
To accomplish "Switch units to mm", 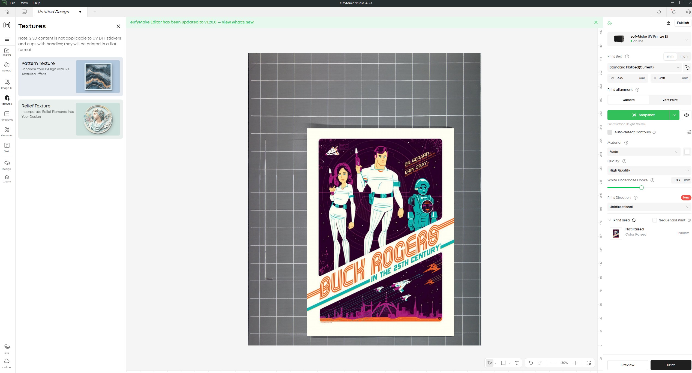I will tap(670, 56).
